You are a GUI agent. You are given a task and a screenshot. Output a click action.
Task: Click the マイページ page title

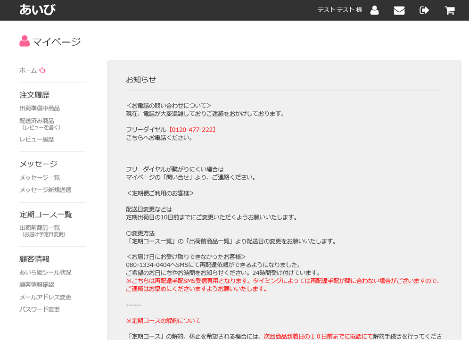coord(57,41)
